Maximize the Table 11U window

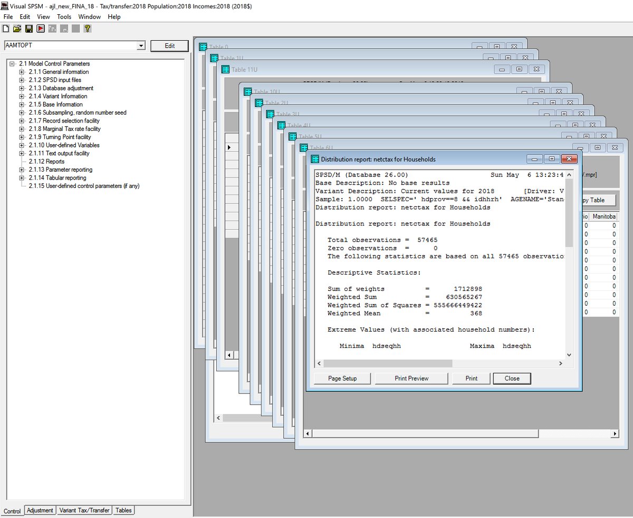coord(519,69)
